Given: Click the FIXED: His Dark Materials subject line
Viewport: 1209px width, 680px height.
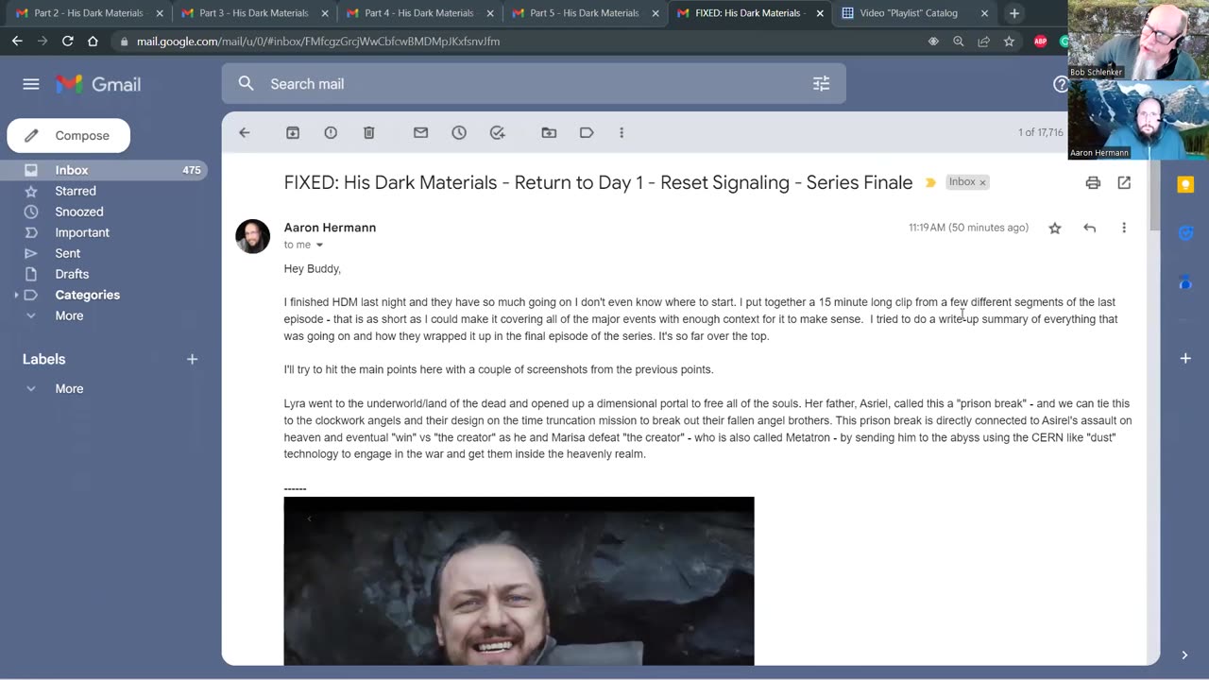Looking at the screenshot, I should click(x=598, y=183).
